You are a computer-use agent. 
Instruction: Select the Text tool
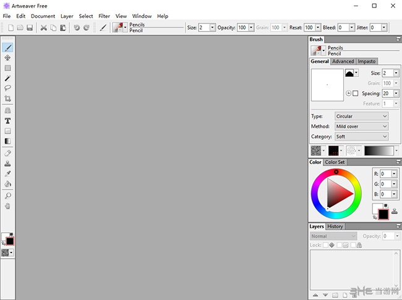(7, 121)
